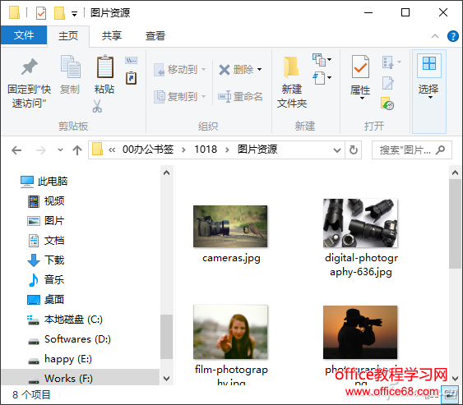
Task: Open Pictures (图片) folder in tree
Action: click(46, 221)
